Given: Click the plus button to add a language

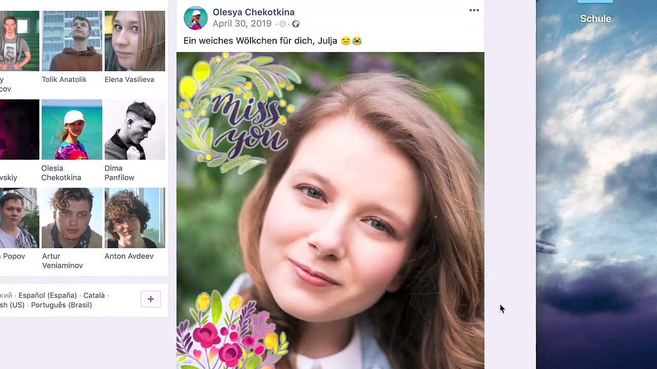Looking at the screenshot, I should [150, 299].
